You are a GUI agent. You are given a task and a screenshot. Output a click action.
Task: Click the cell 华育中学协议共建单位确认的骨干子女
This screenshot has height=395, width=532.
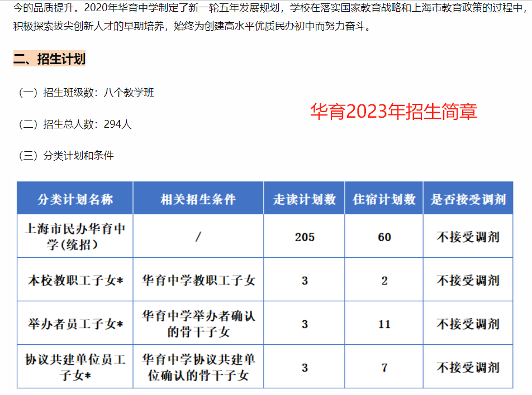198,367
